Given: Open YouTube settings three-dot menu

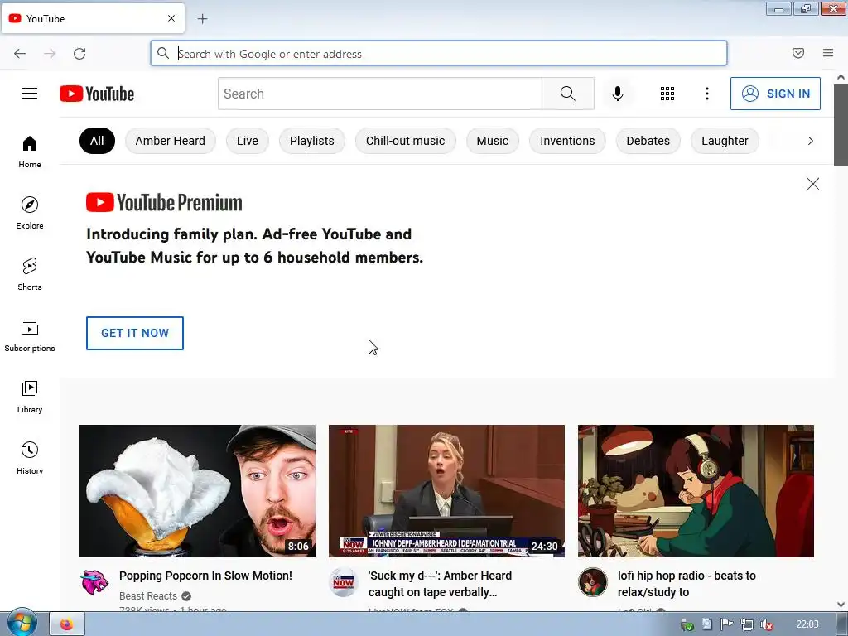Looking at the screenshot, I should pos(707,94).
